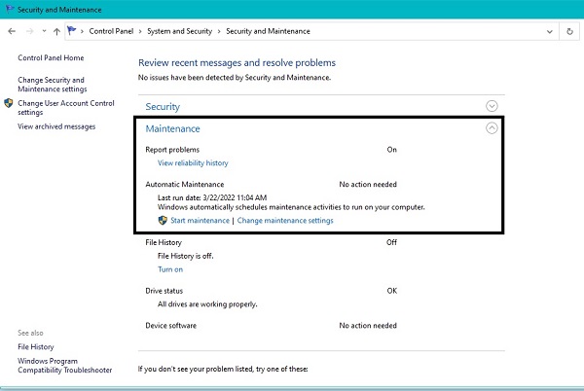Click 'OK' status for Drive status
The image size is (584, 391).
click(392, 291)
